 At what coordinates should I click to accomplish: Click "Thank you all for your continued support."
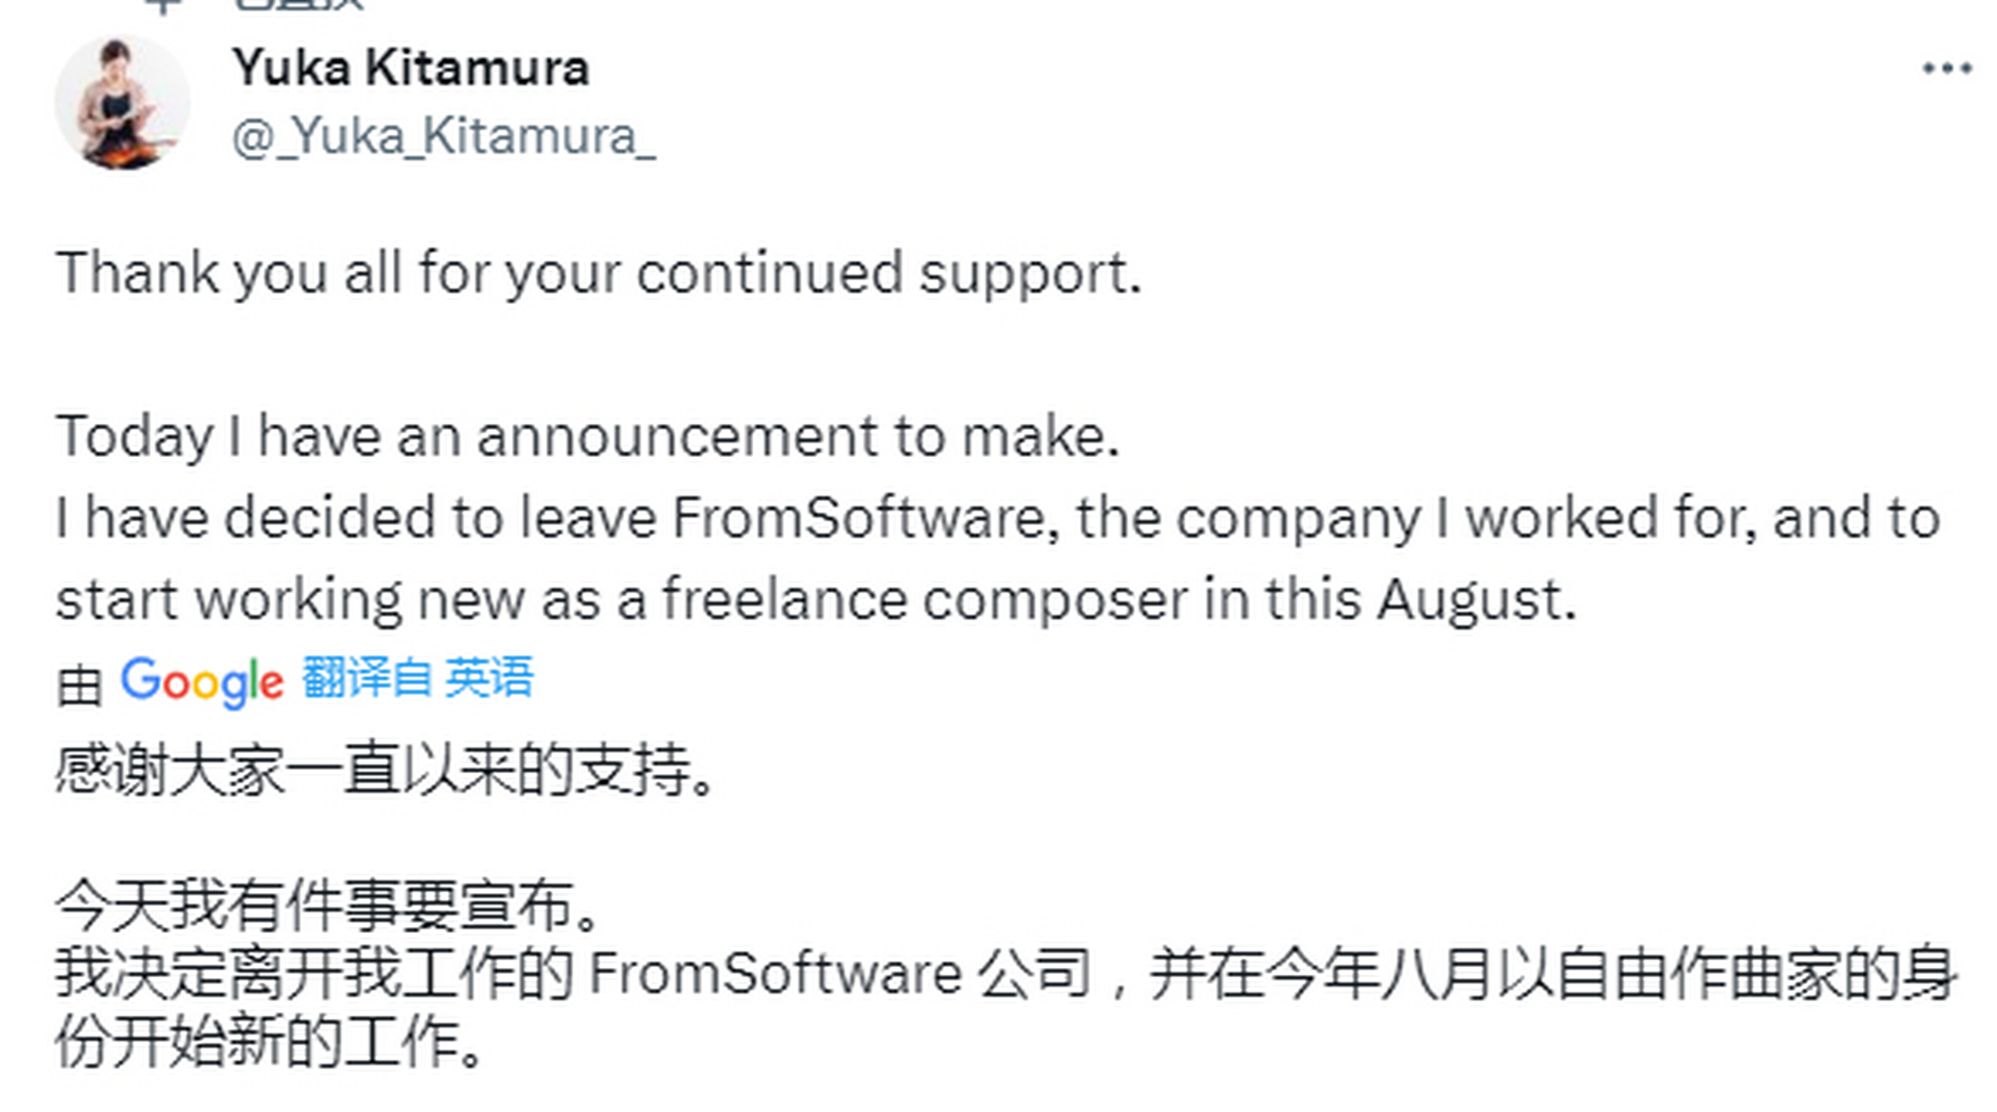[x=600, y=274]
